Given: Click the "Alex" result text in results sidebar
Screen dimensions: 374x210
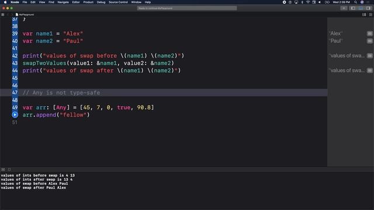Looking at the screenshot, I should pyautogui.click(x=335, y=34).
